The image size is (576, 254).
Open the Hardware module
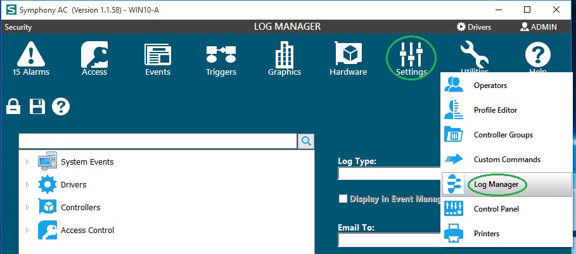[349, 59]
